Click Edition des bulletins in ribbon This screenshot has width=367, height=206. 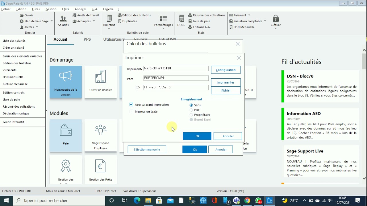click(134, 15)
